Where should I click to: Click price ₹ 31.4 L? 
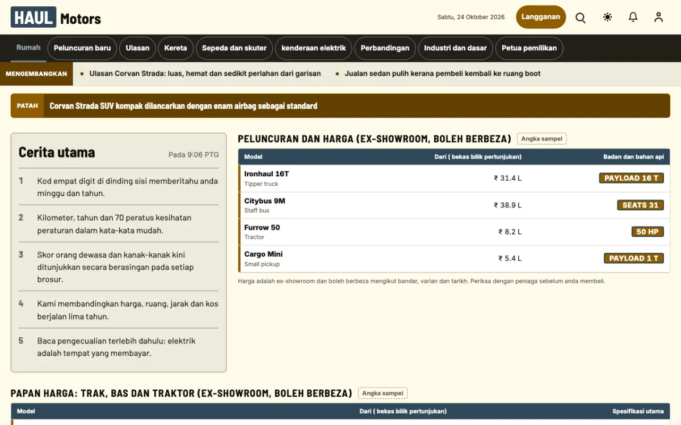[x=507, y=178]
